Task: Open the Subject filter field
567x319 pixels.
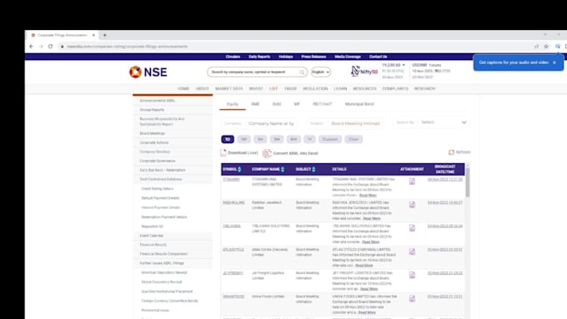Action: 355,123
